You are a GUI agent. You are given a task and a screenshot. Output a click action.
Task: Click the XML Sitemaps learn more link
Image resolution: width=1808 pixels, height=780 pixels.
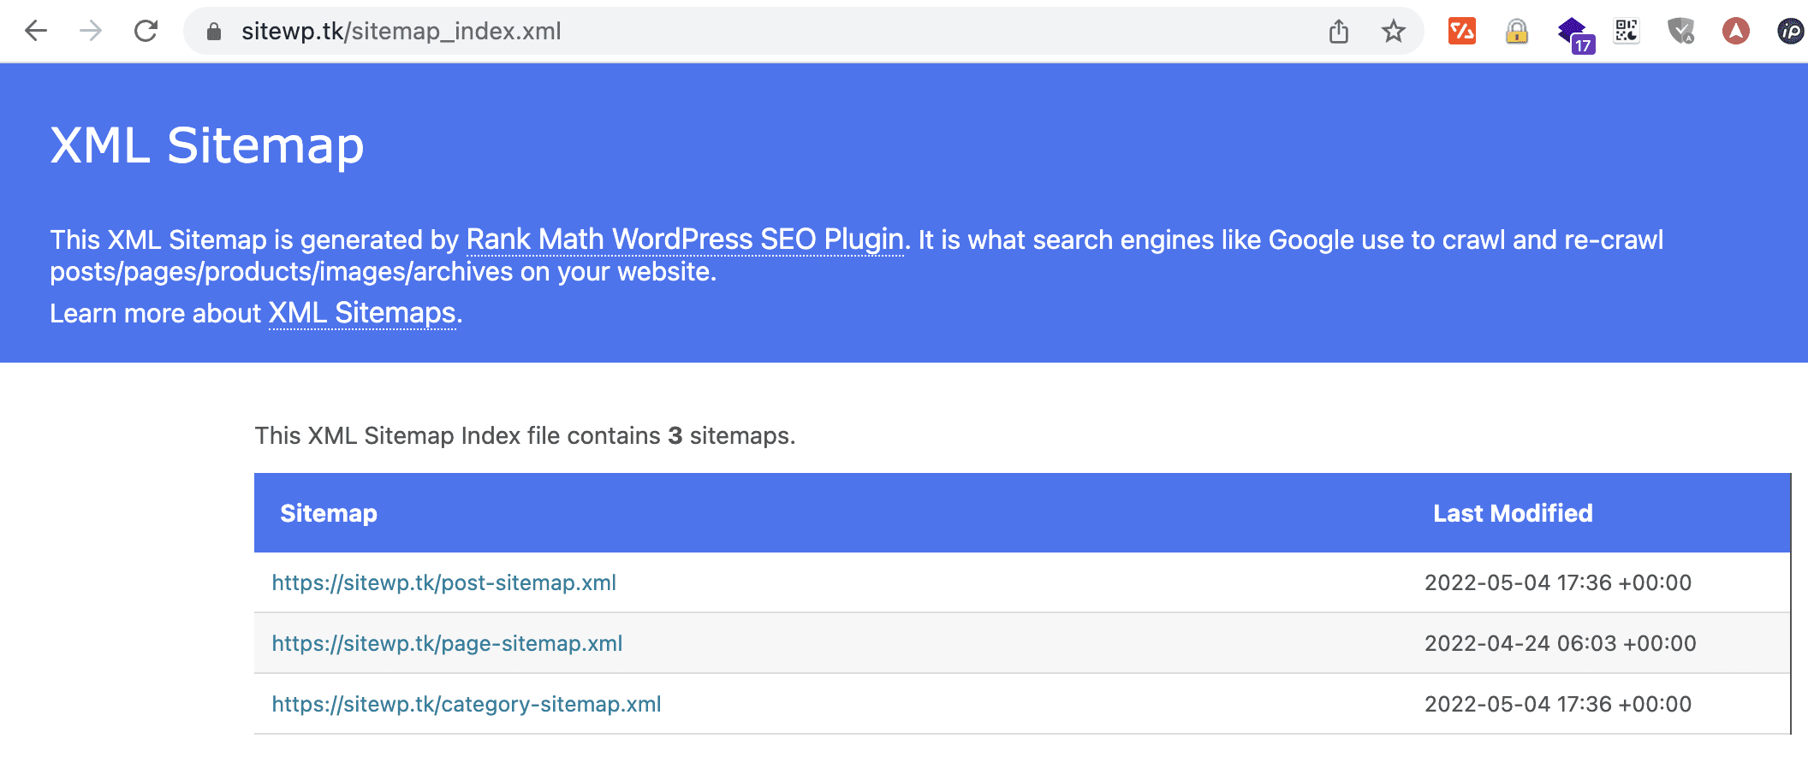(x=360, y=314)
